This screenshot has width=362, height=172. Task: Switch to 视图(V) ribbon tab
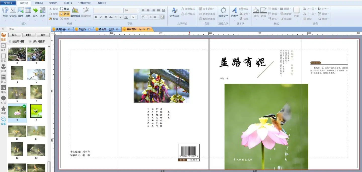[53, 3]
